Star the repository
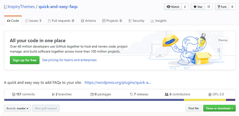 click(198, 7)
